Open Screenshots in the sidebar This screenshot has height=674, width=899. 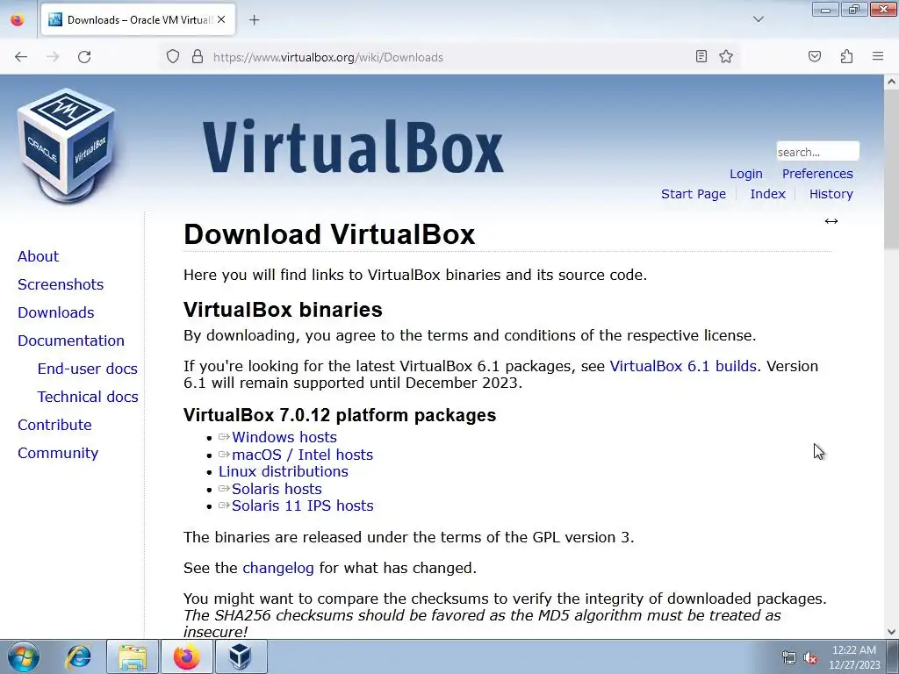(x=61, y=284)
